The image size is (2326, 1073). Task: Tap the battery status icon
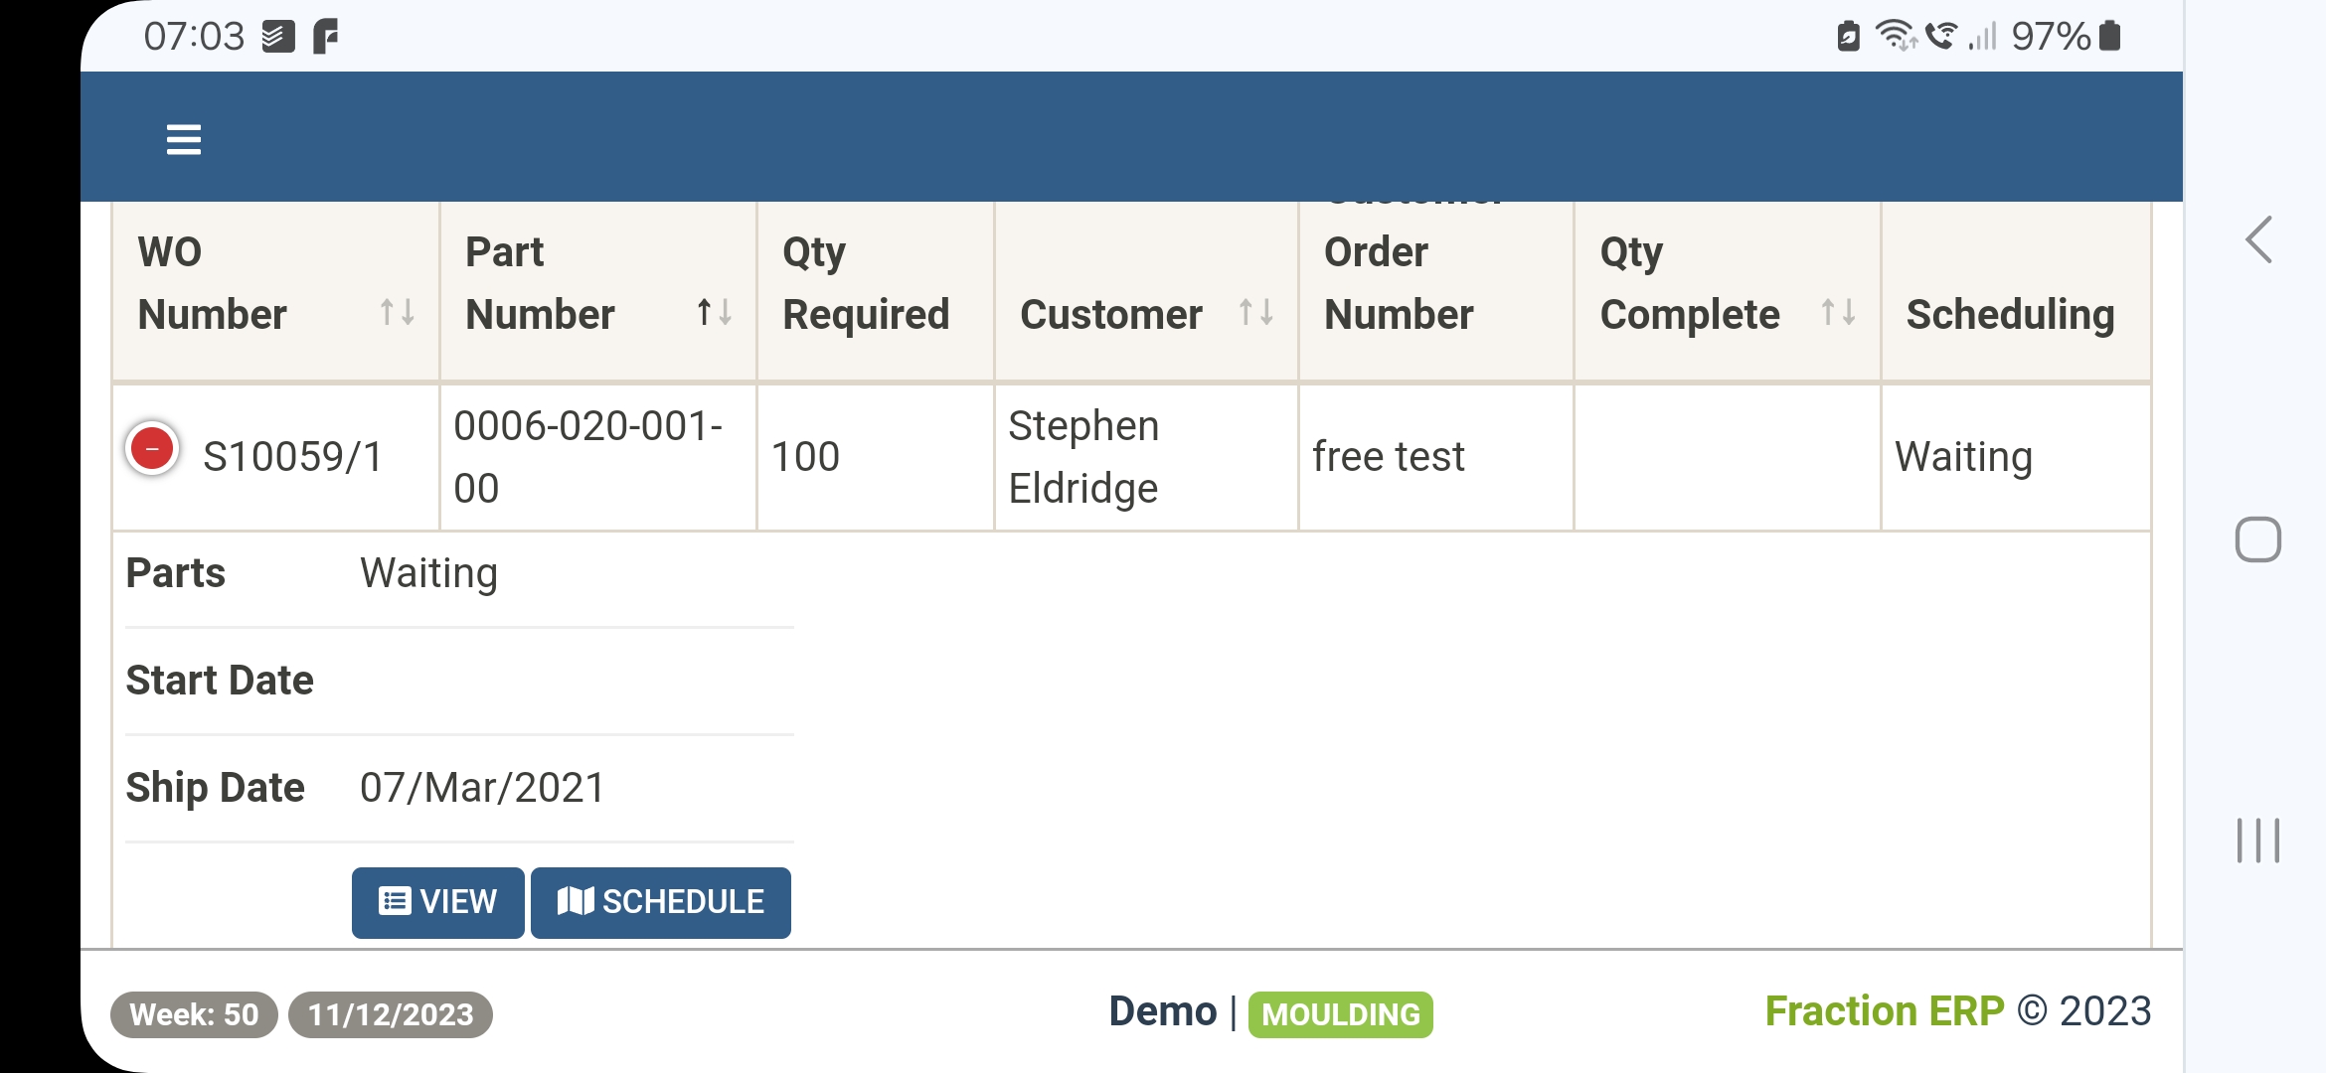pos(2109,37)
